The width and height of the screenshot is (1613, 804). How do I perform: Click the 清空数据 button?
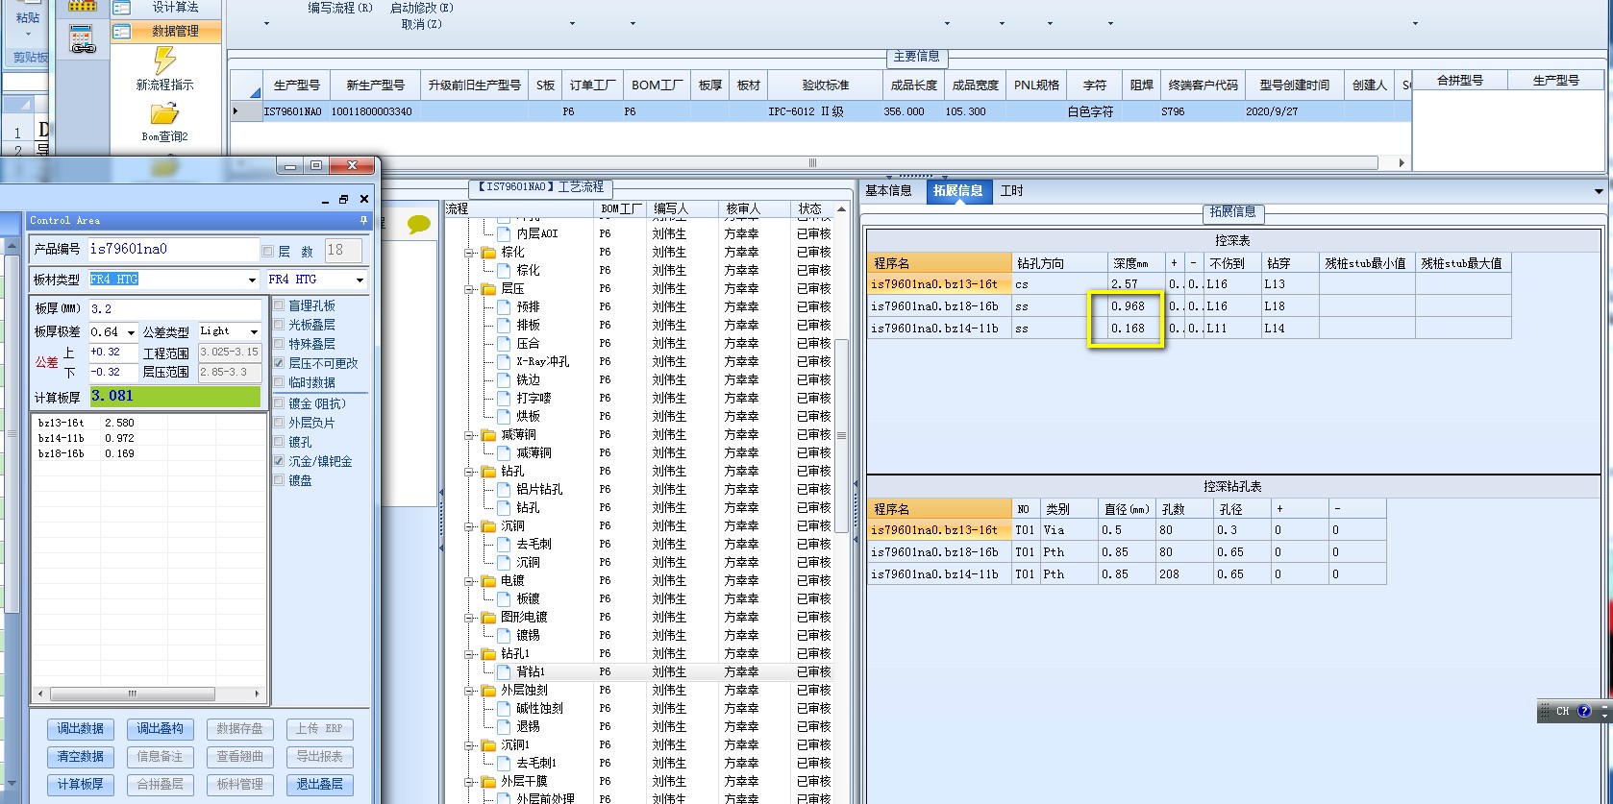pyautogui.click(x=80, y=757)
